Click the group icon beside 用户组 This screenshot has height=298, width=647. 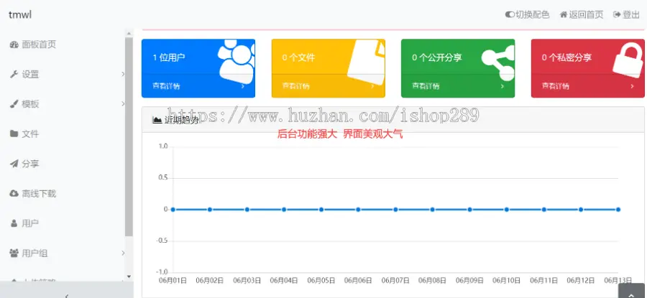click(x=14, y=253)
